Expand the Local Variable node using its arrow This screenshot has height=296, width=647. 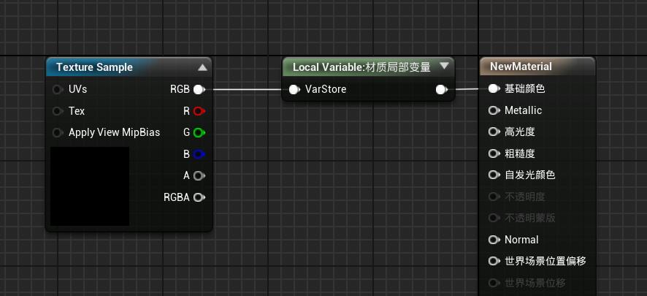click(444, 66)
